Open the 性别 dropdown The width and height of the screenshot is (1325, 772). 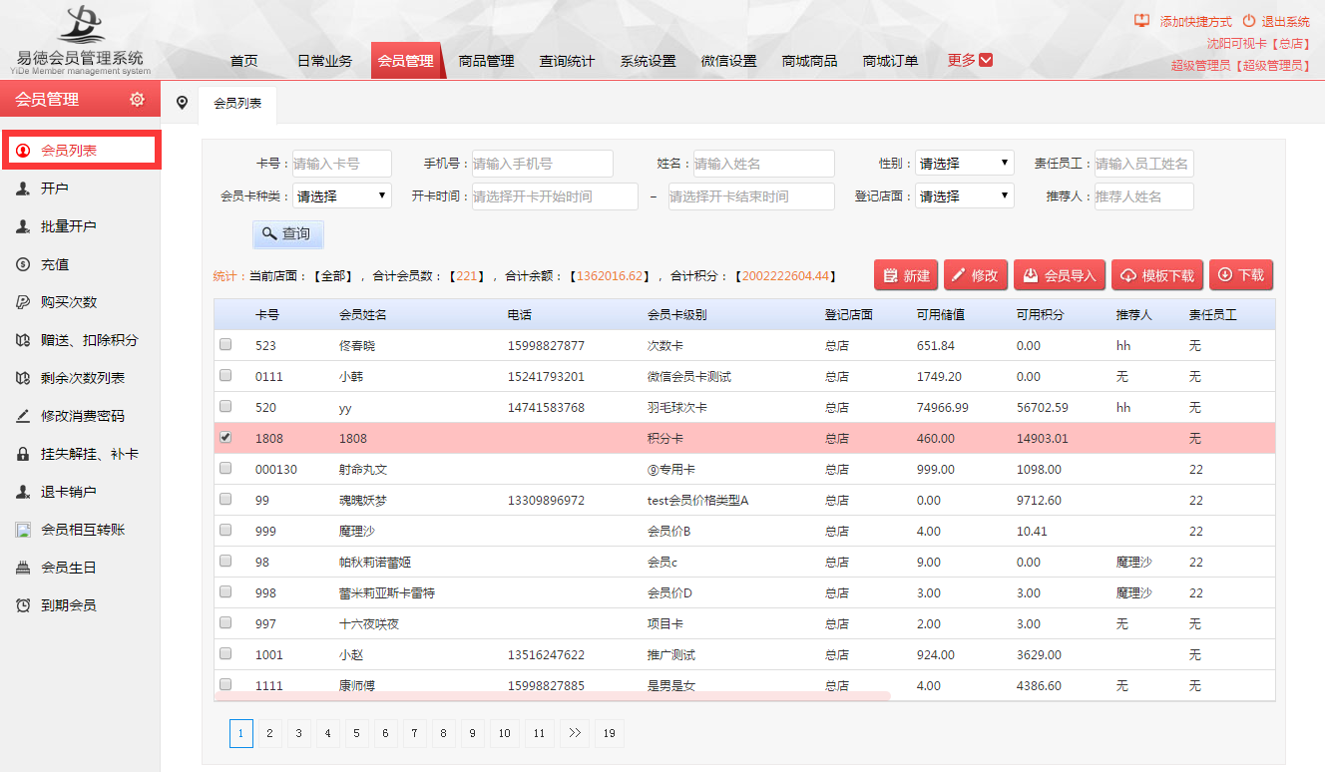(965, 164)
